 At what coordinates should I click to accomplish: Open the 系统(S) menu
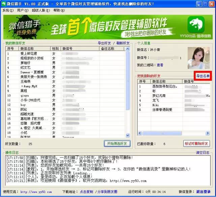tap(8, 10)
